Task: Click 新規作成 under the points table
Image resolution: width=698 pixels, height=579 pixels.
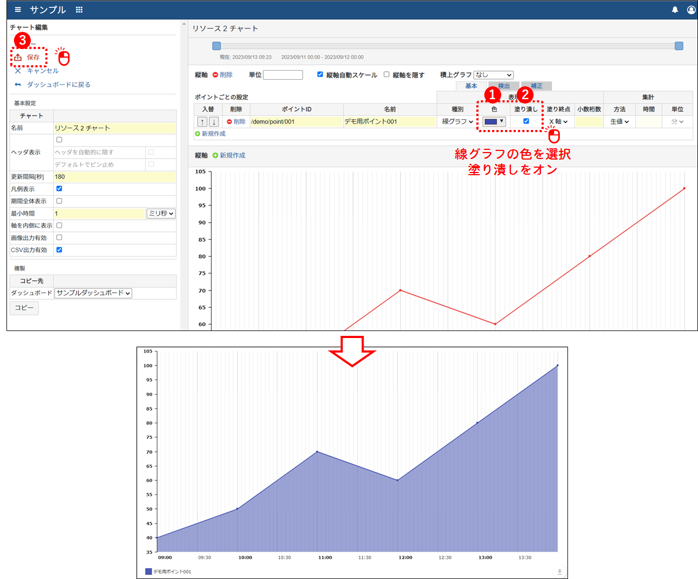Action: coord(214,134)
